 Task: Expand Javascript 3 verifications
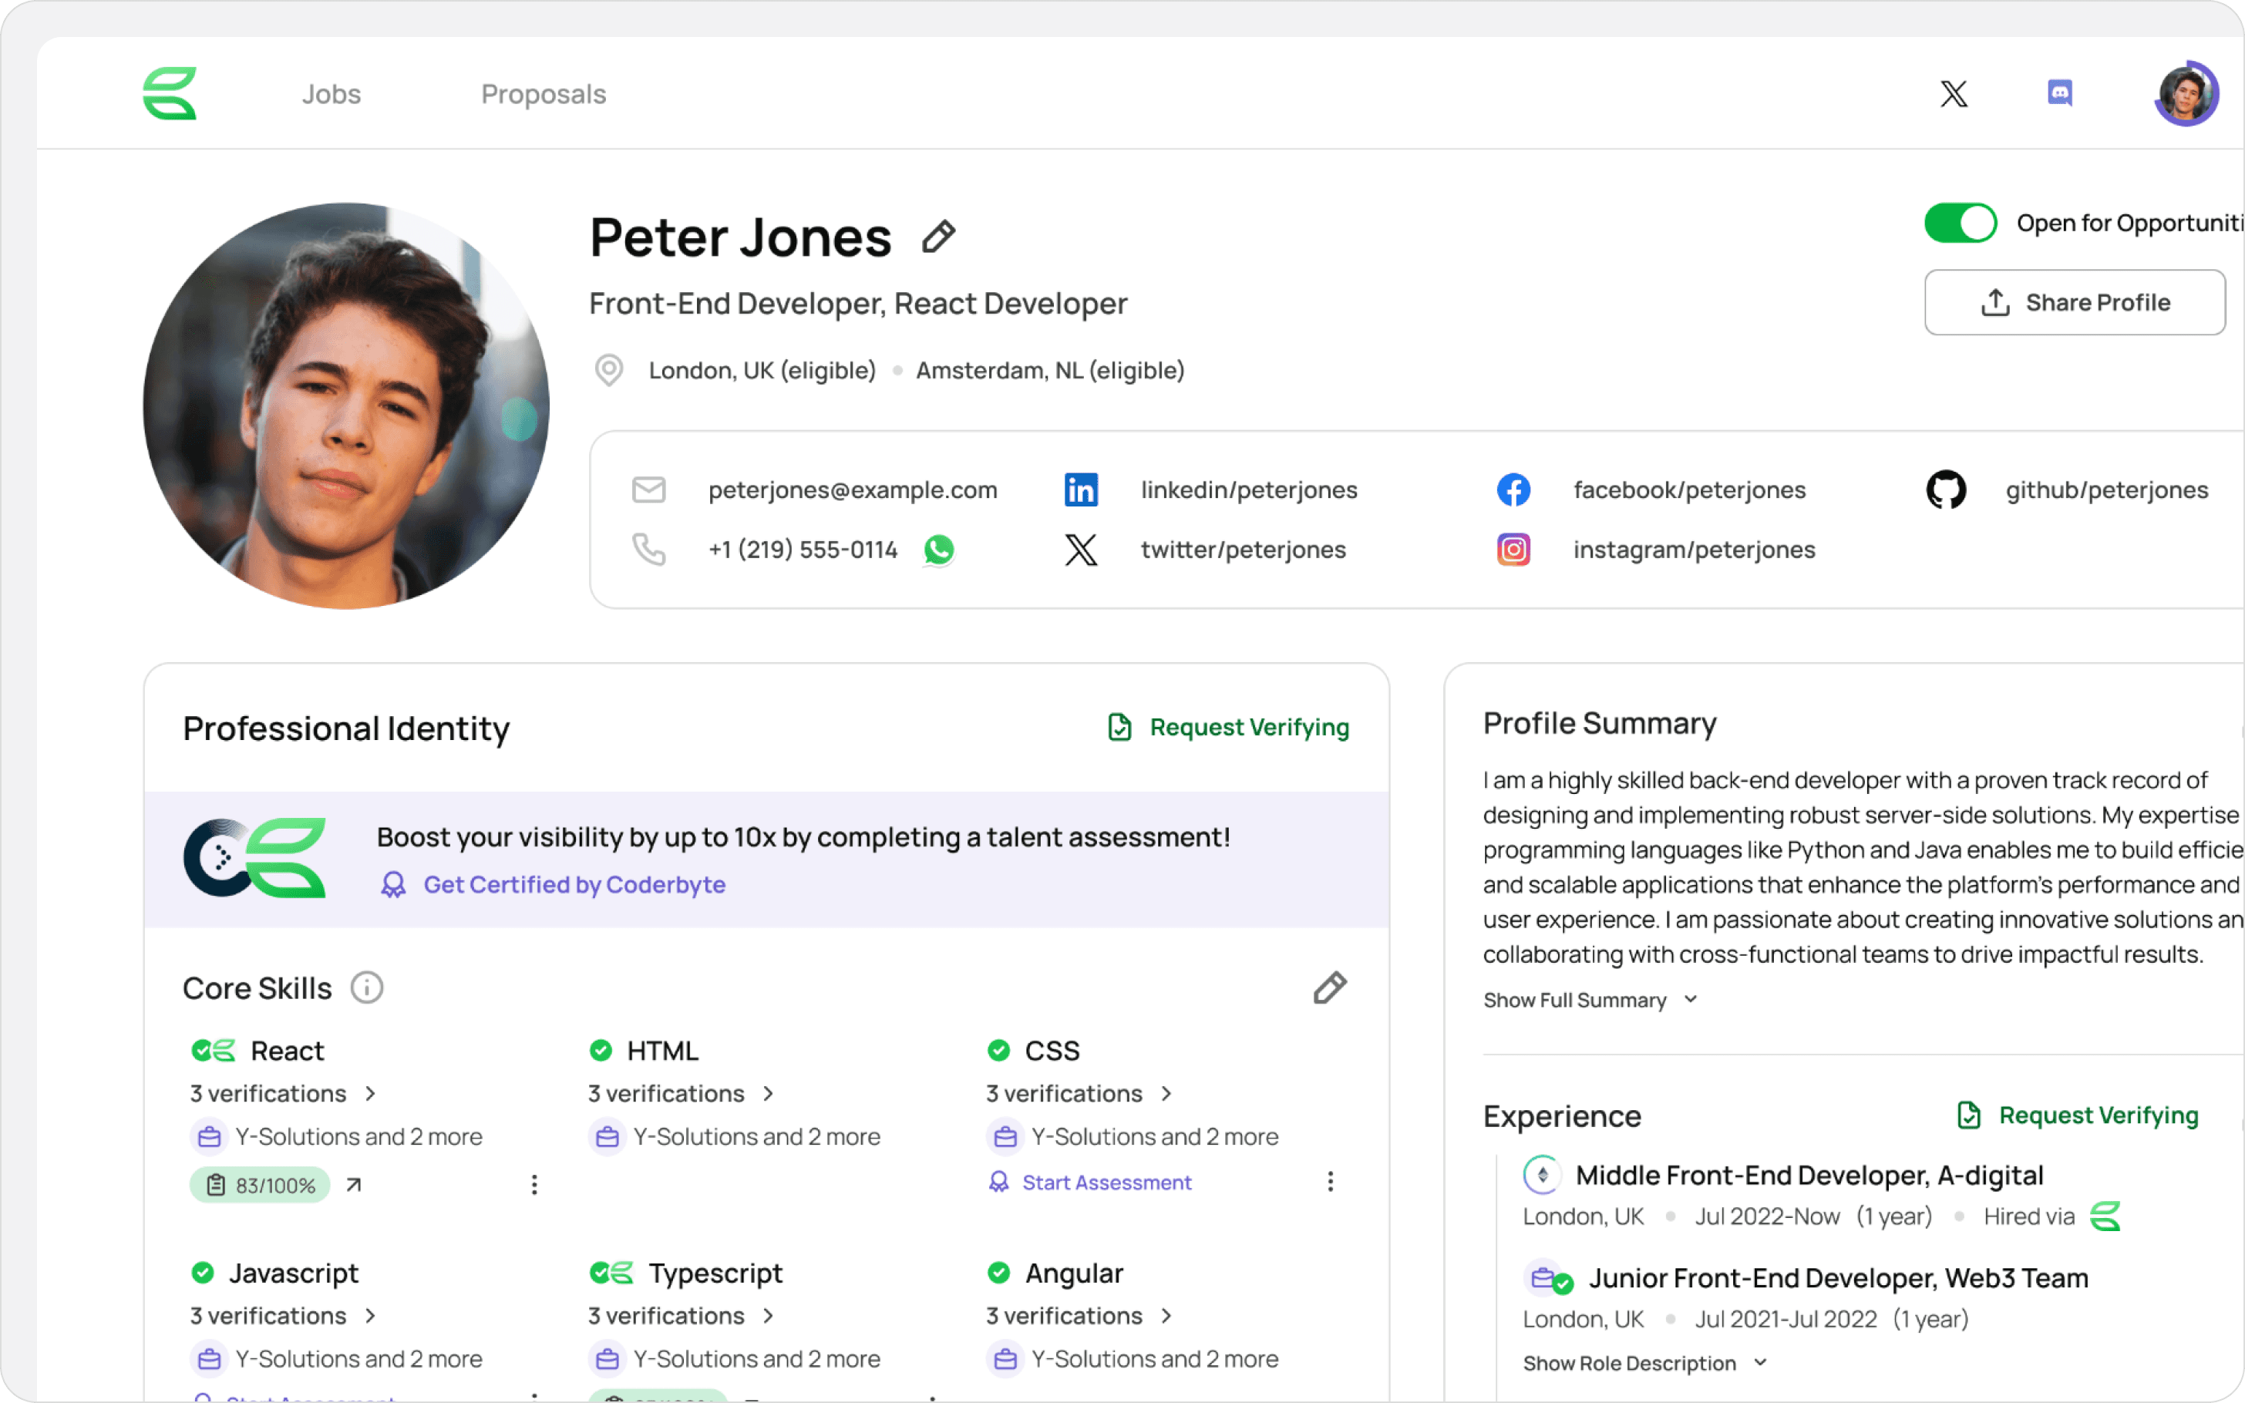click(x=282, y=1316)
